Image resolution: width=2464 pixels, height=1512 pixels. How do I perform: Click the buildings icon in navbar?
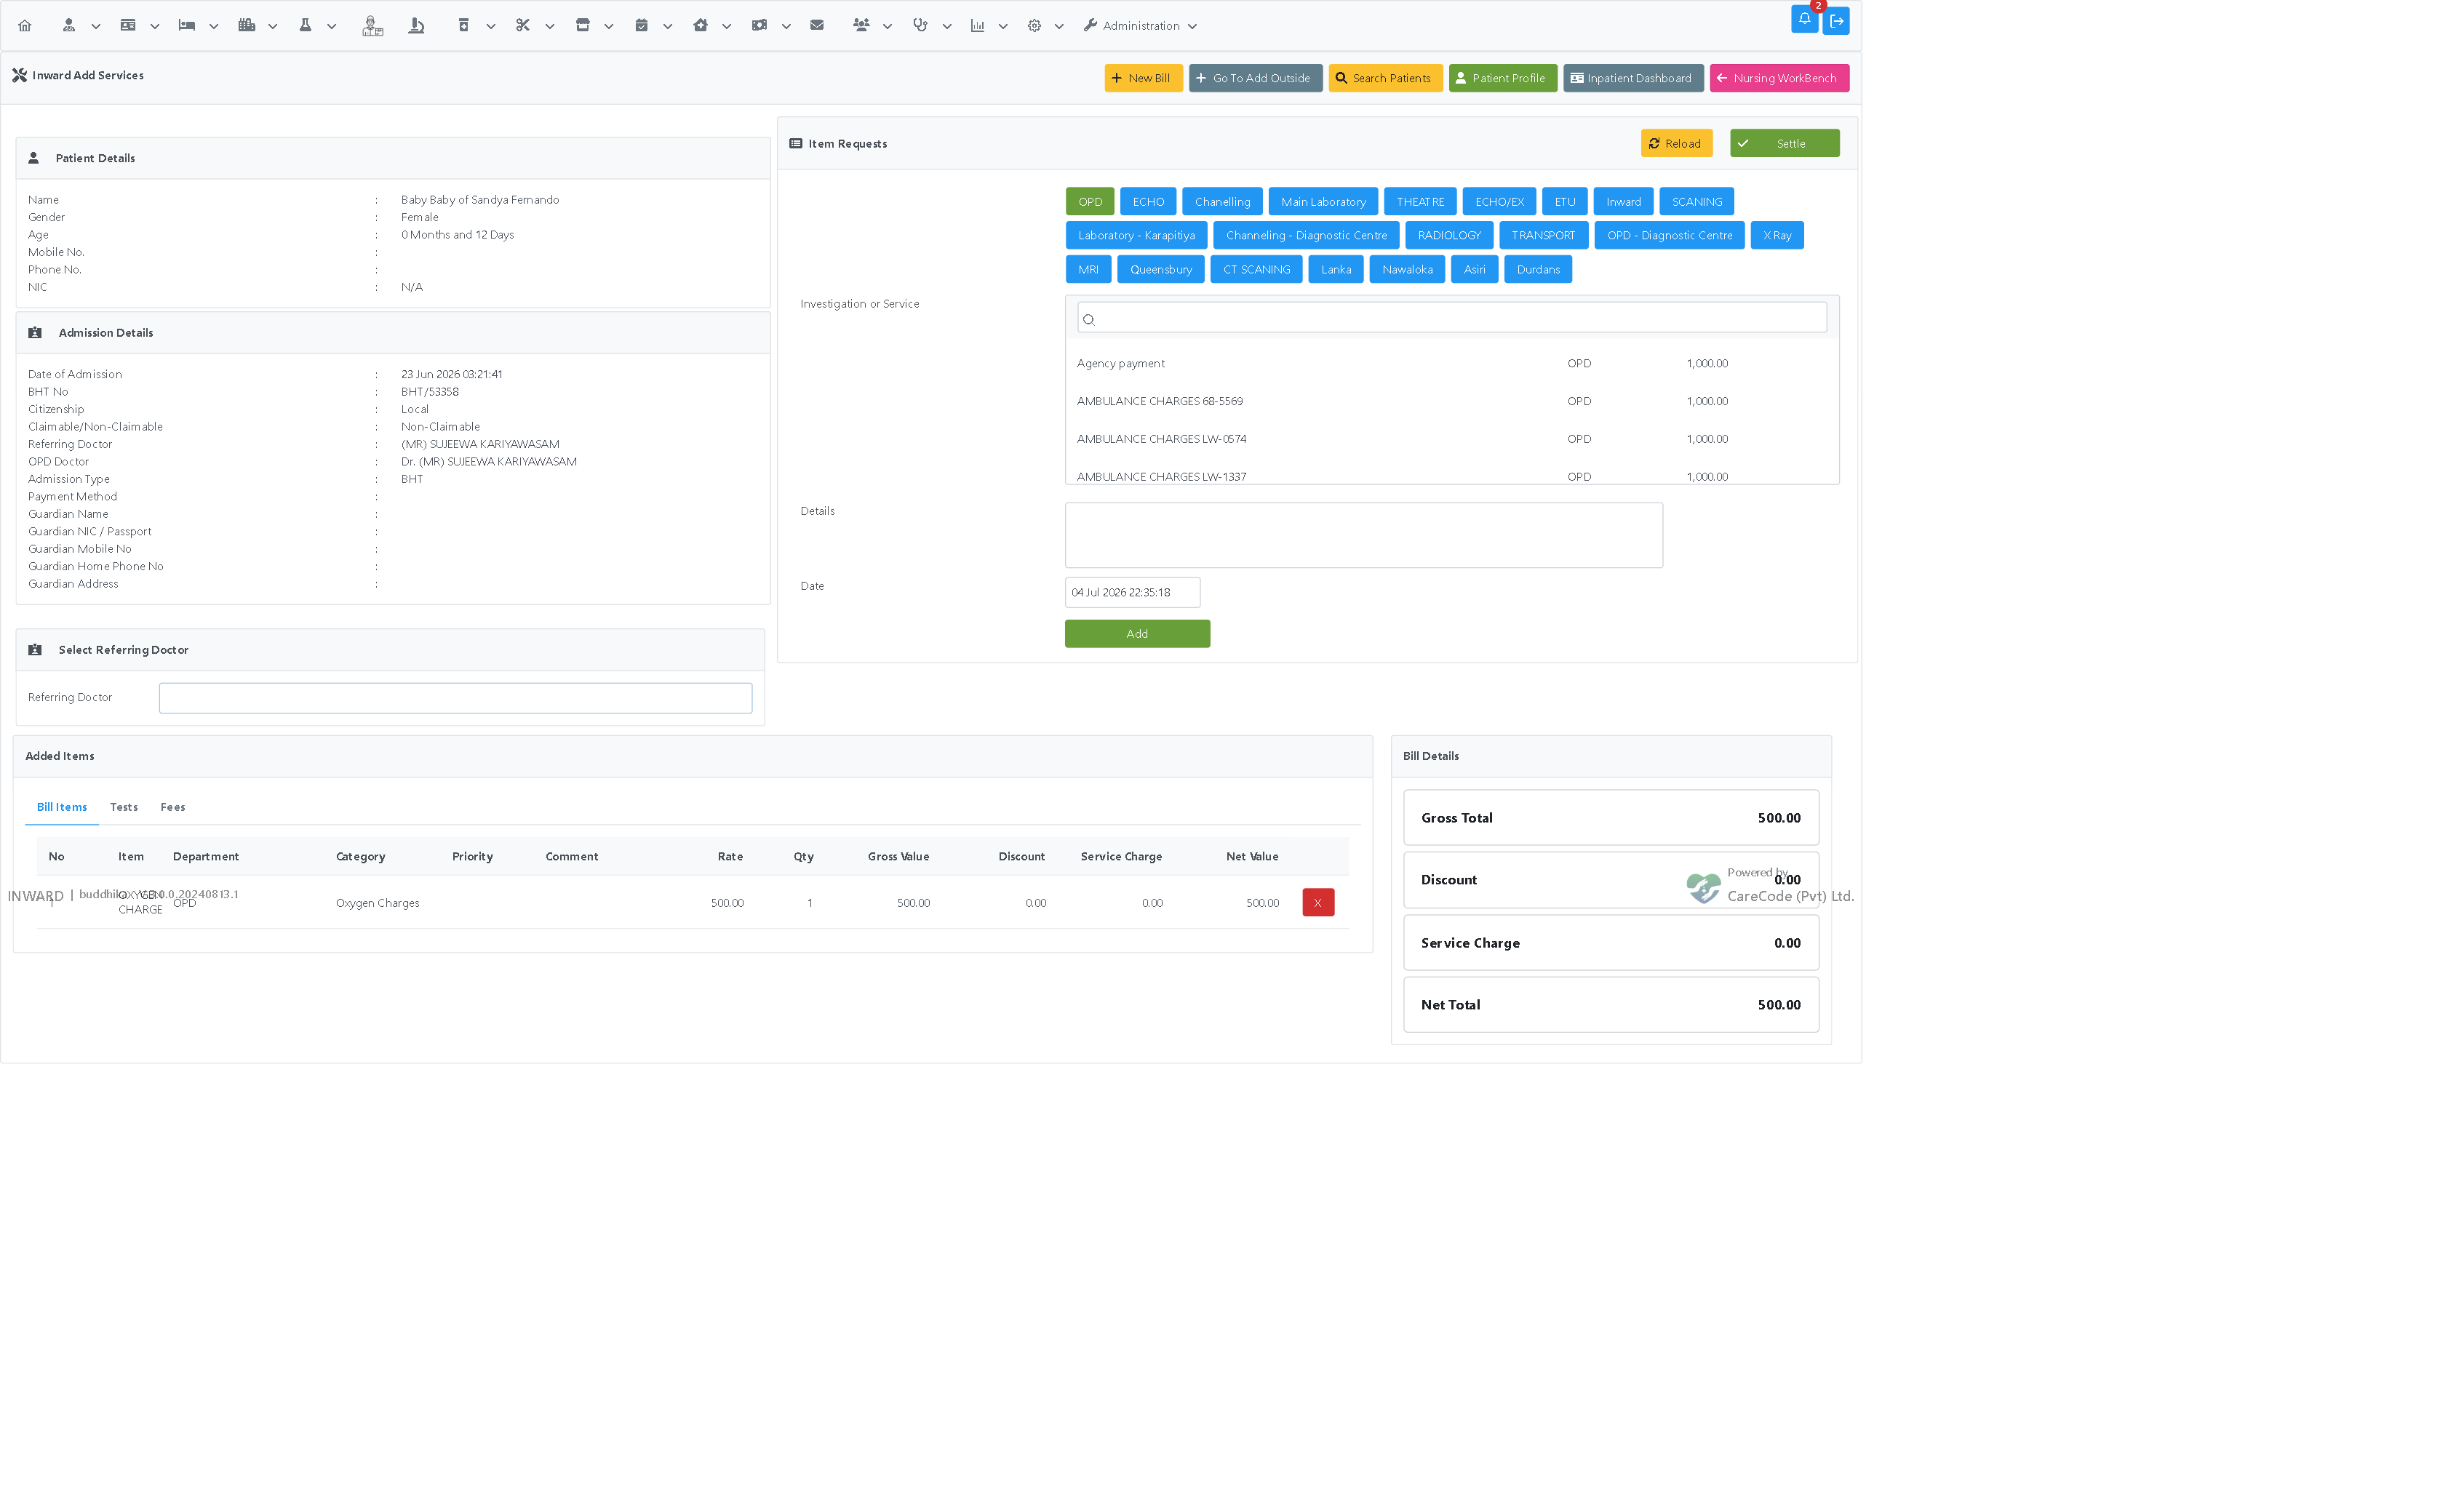(x=247, y=26)
